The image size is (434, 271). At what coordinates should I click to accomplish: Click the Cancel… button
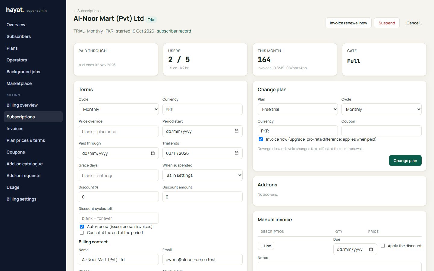pyautogui.click(x=414, y=23)
